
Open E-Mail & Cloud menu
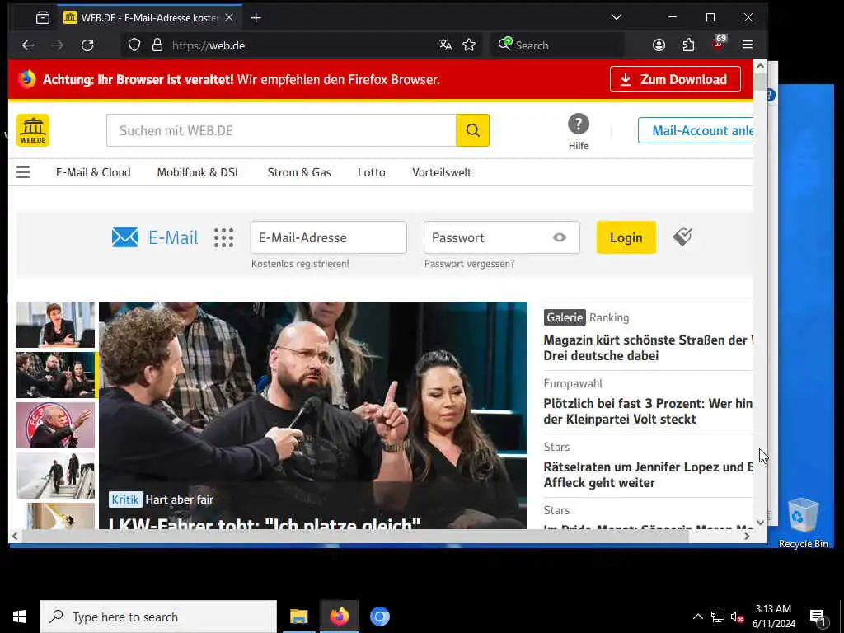[93, 172]
